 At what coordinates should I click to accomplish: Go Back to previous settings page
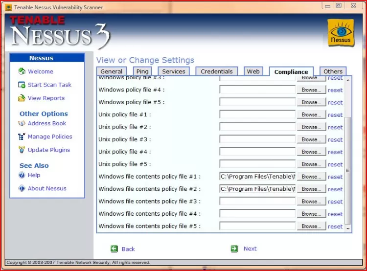[128, 249]
